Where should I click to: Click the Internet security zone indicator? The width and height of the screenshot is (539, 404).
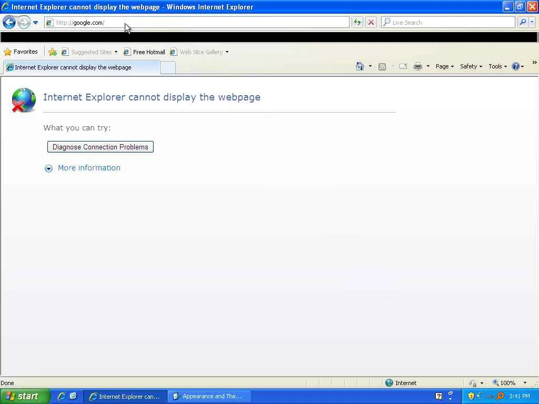pyautogui.click(x=401, y=383)
